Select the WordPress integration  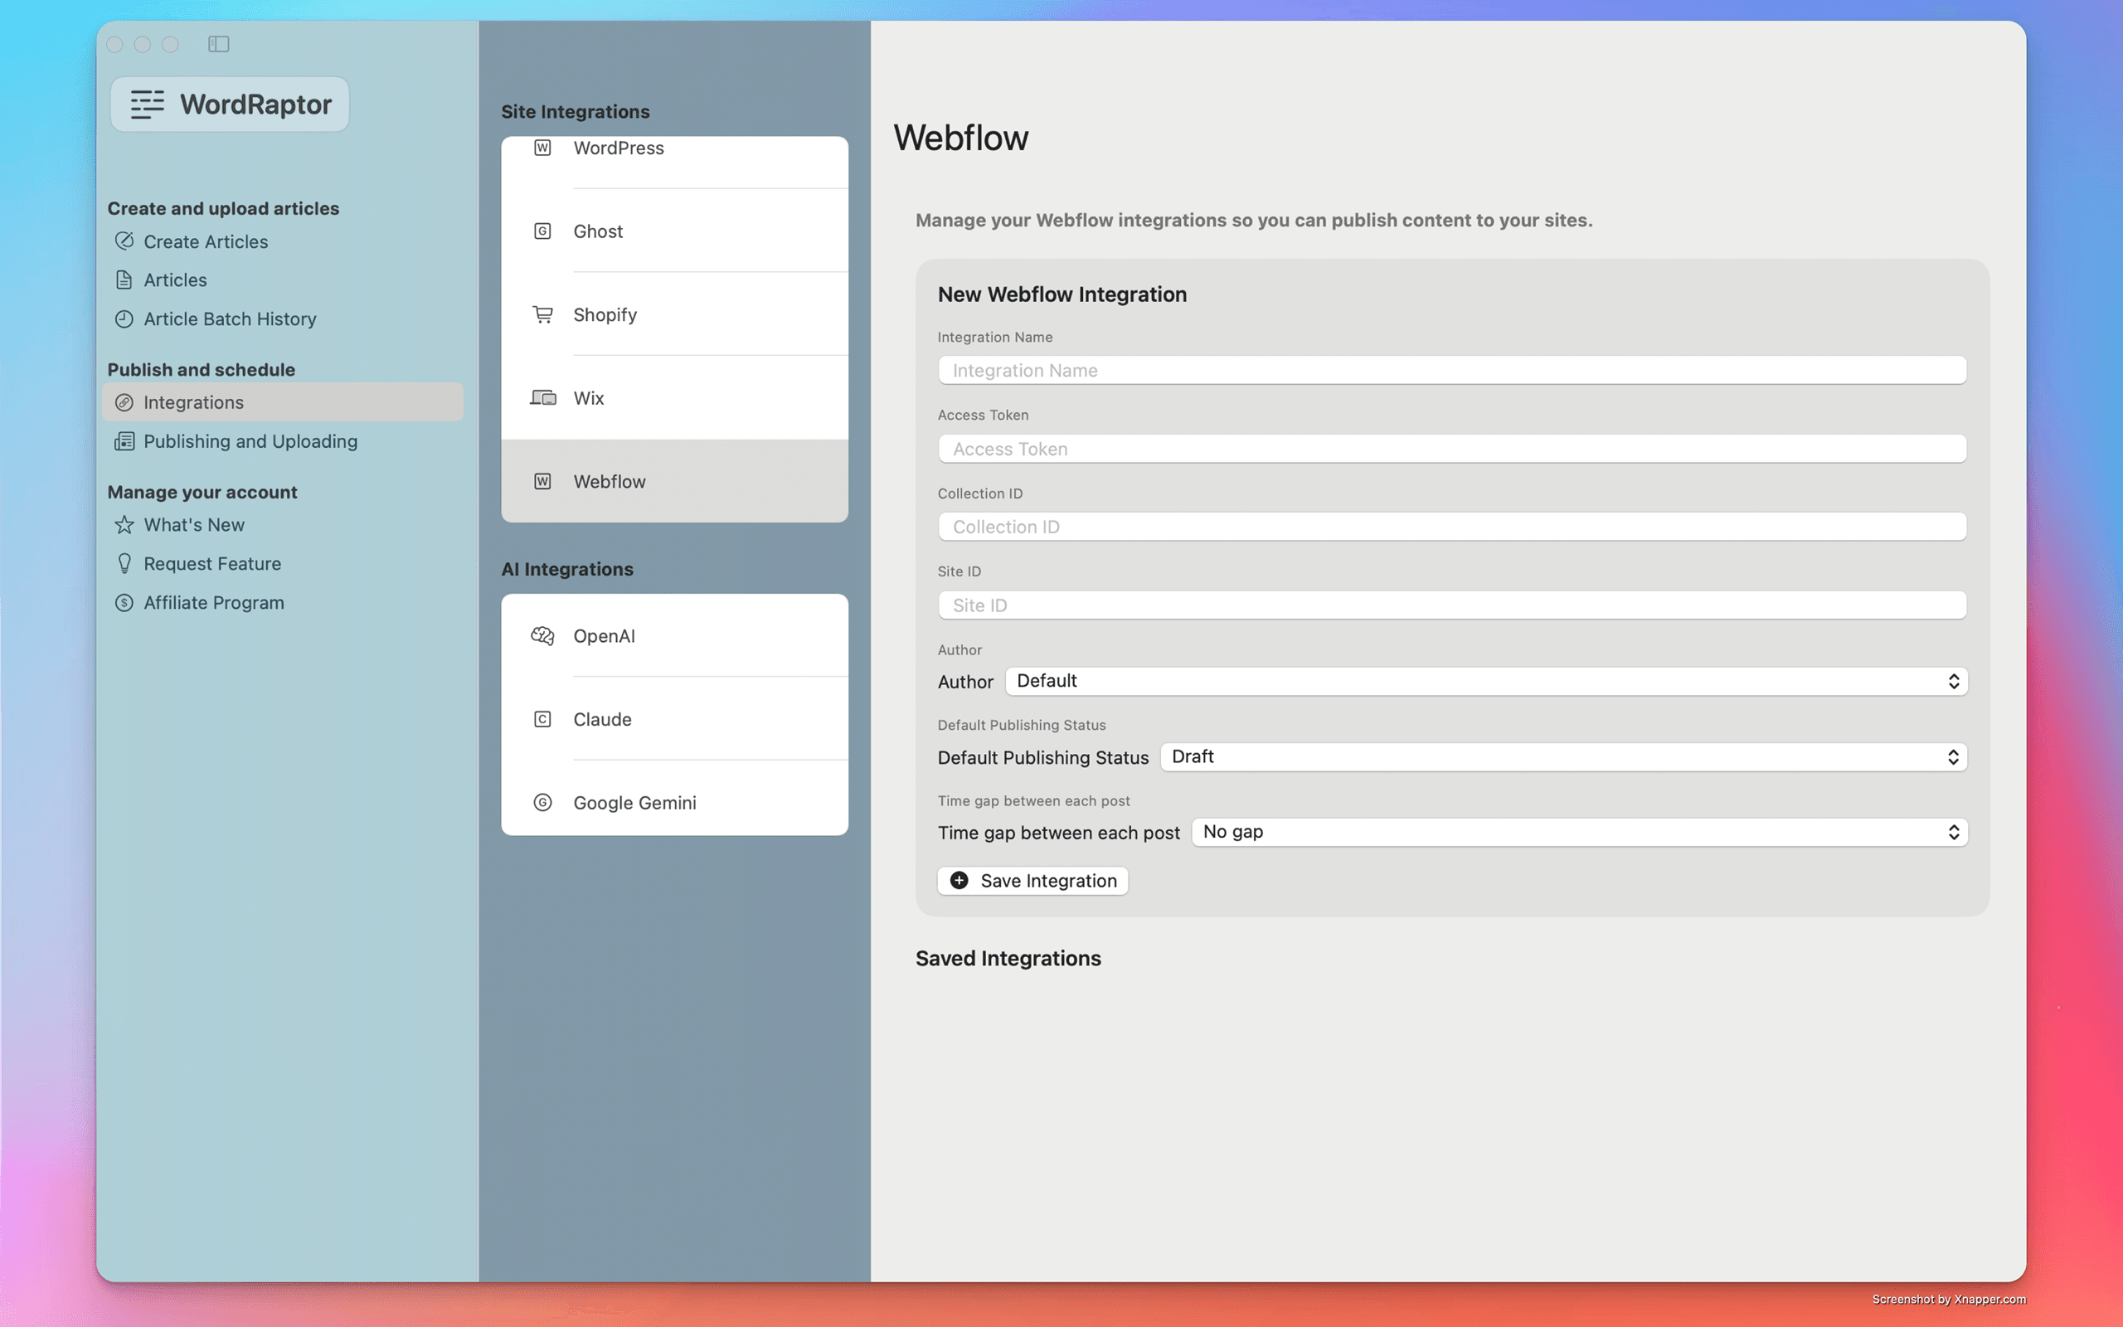point(674,162)
